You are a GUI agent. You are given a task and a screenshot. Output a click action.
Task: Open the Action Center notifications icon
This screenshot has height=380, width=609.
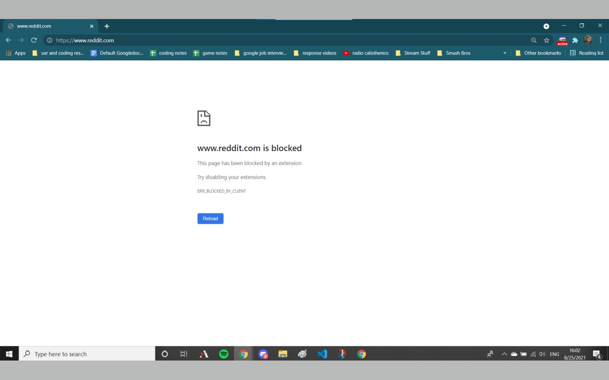597,354
